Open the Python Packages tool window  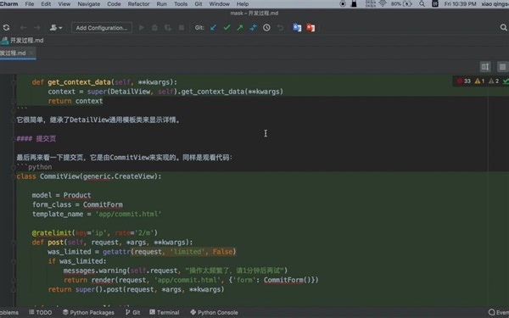[x=88, y=312]
